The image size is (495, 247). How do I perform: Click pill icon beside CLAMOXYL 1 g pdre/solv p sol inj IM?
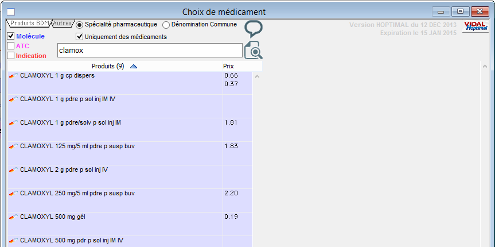(13, 123)
